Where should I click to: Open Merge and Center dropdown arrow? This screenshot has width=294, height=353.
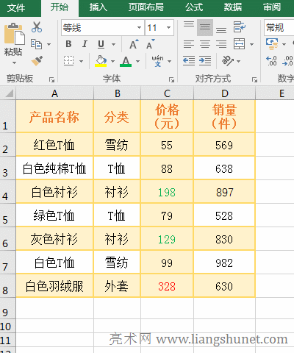pyautogui.click(x=251, y=45)
